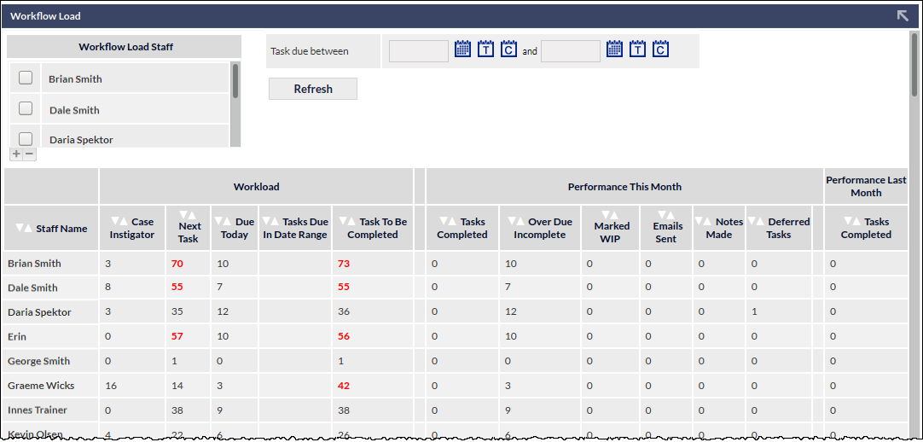The width and height of the screenshot is (923, 442).
Task: Click Brian Smith row name in table
Action: point(34,264)
